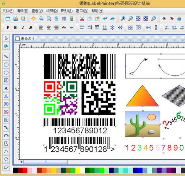The height and width of the screenshot is (176, 185).
Task: Open the 查看(V) menu
Action: click(x=37, y=11)
